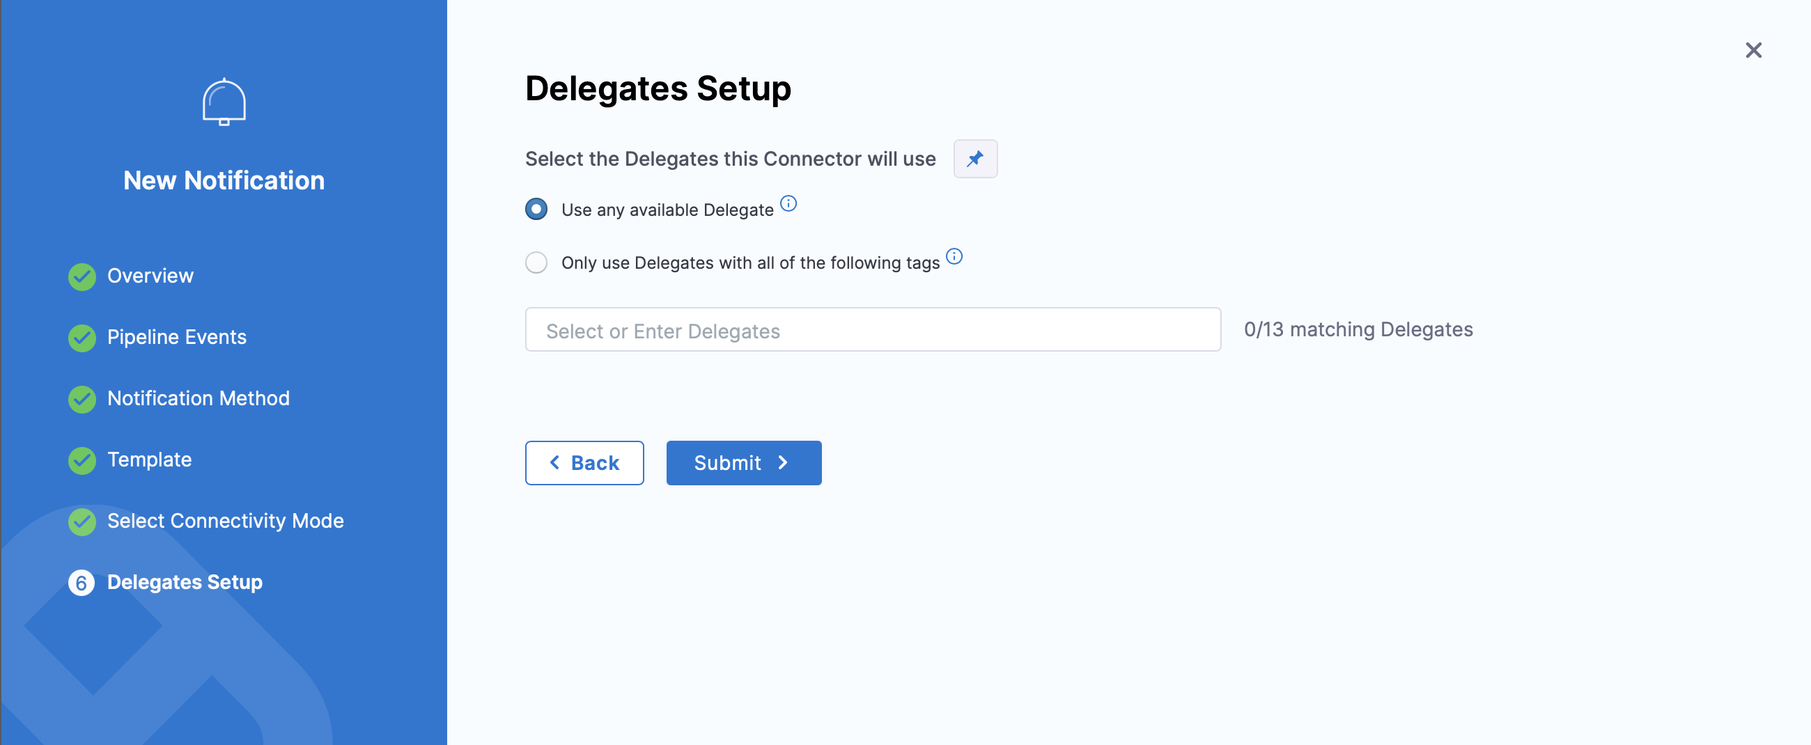Open the Notification Method step

tap(199, 398)
